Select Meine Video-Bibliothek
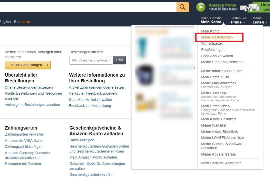The height and width of the screenshot is (178, 270). (x=219, y=132)
